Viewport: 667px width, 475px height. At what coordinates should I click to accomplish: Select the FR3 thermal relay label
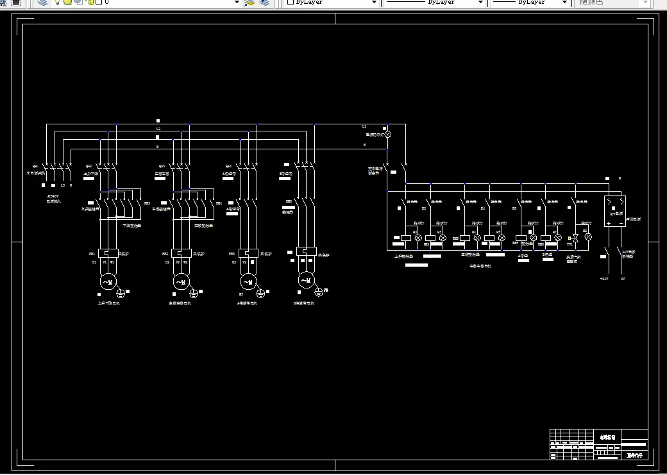tap(232, 253)
